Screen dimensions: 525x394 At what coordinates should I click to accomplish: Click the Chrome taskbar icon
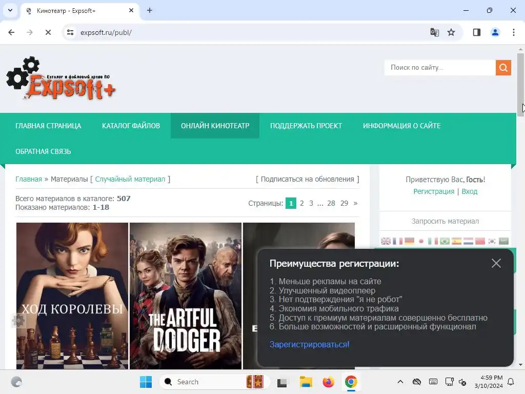pos(351,382)
